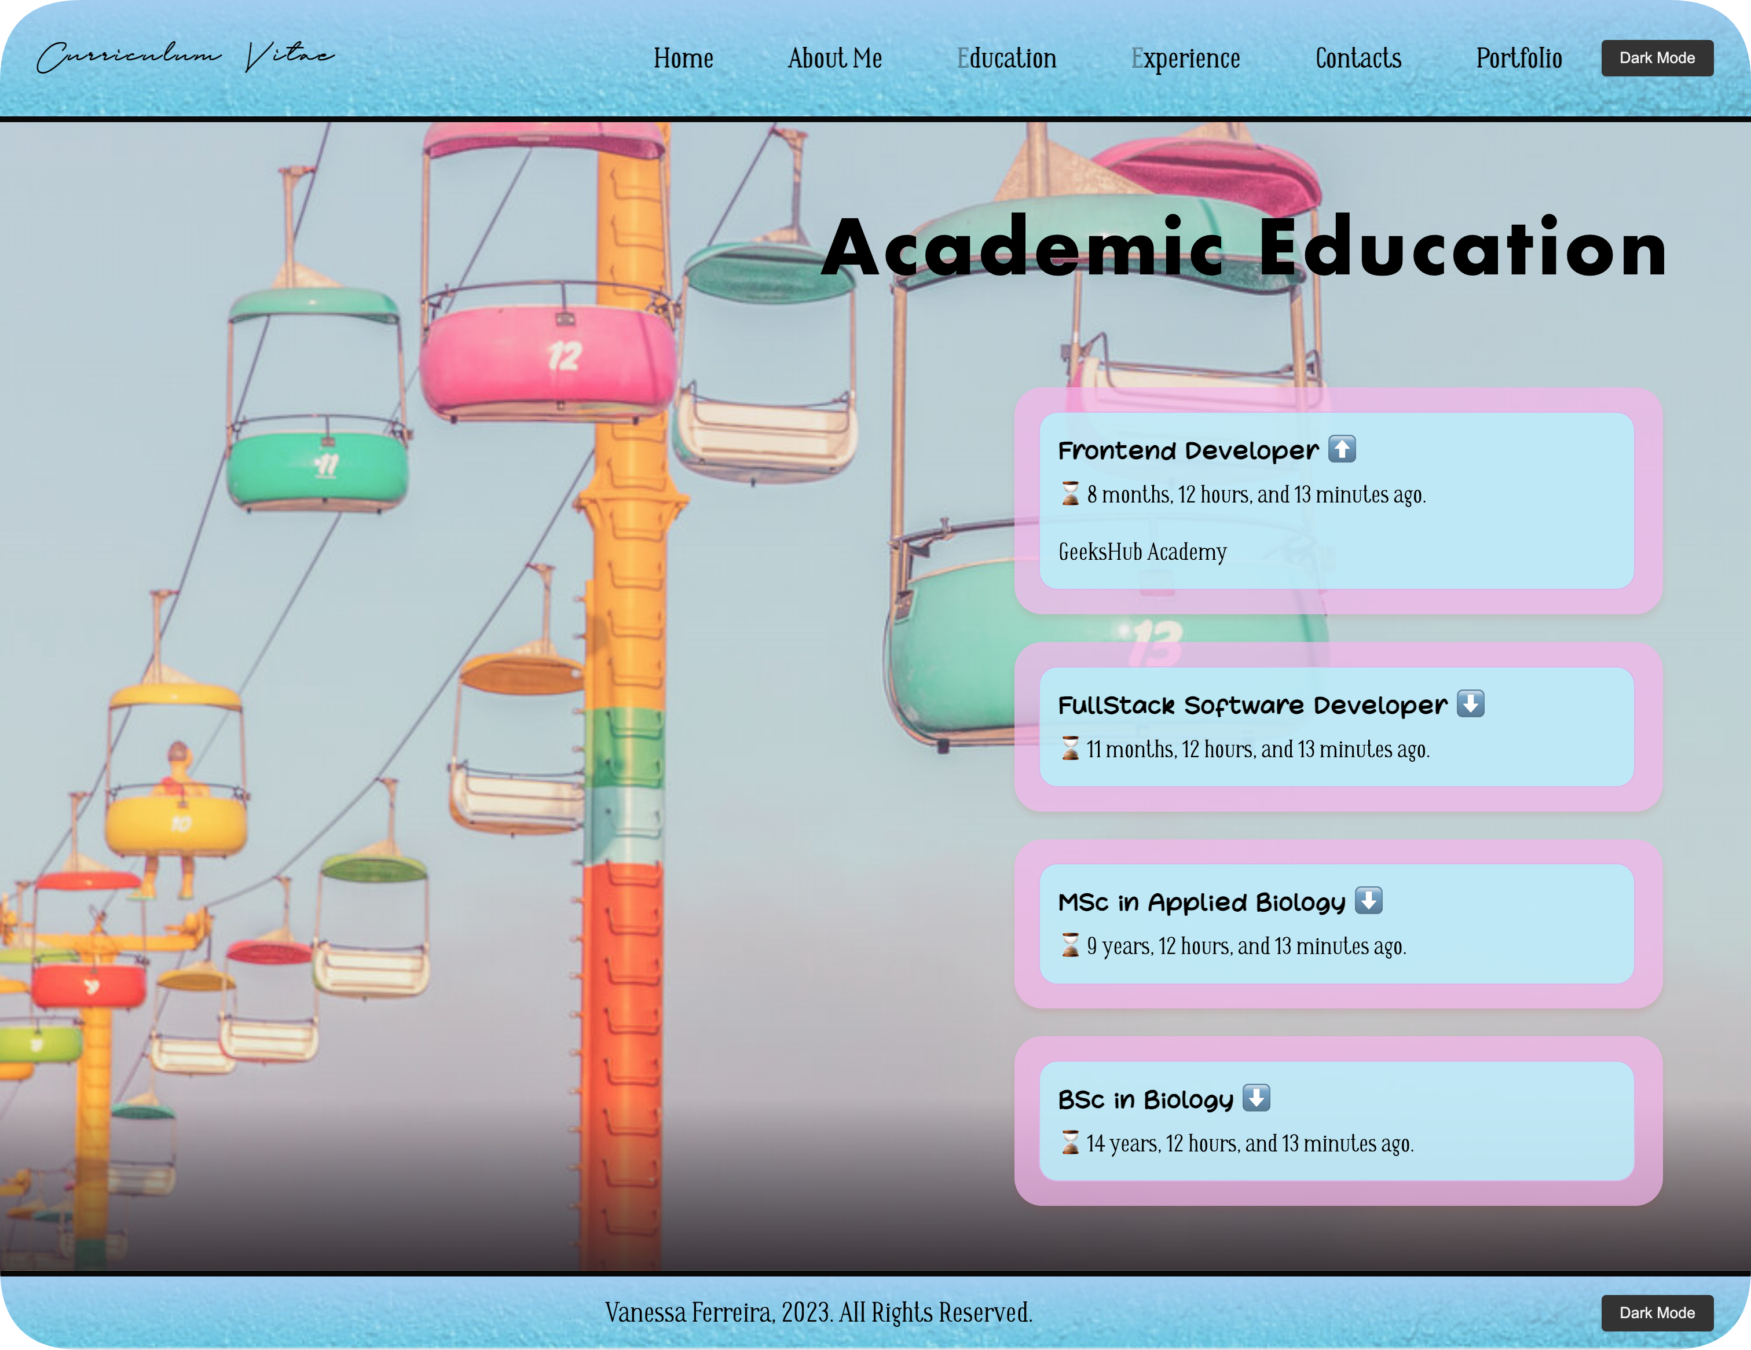Viewport: 1751px width, 1350px height.
Task: Go to the About Me section
Action: (834, 58)
